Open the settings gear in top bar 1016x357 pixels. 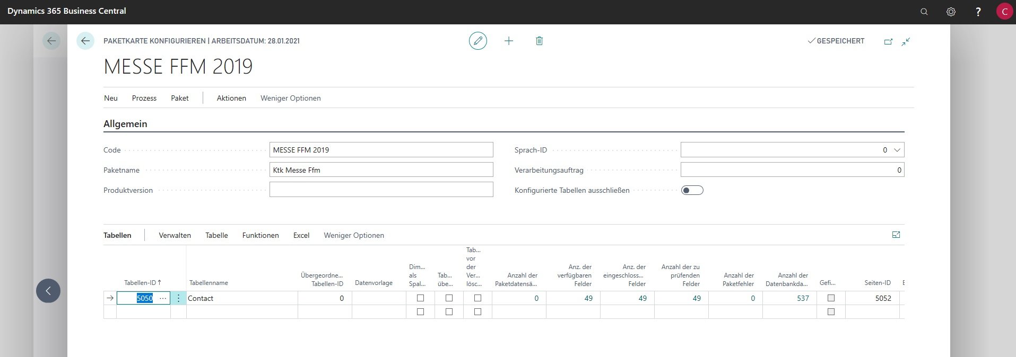pos(951,12)
